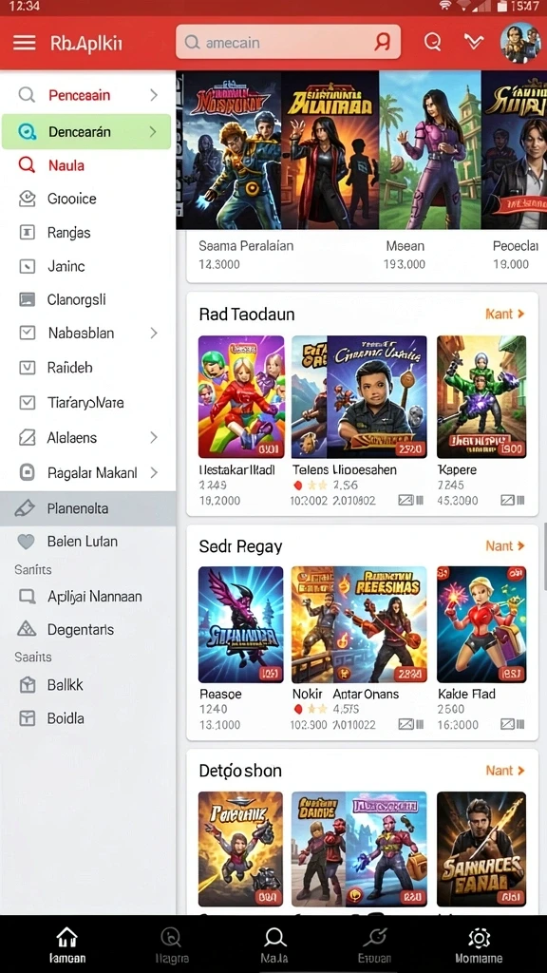The image size is (547, 973).
Task: Open the double chevron dropdown in the header
Action: [x=474, y=42]
